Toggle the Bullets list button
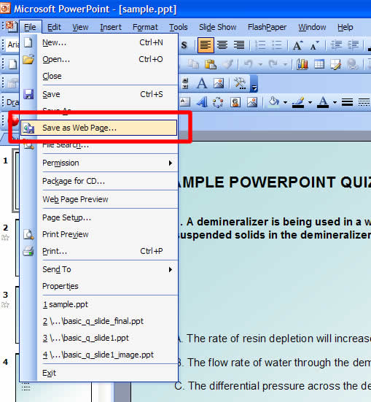The image size is (371, 402). (277, 45)
